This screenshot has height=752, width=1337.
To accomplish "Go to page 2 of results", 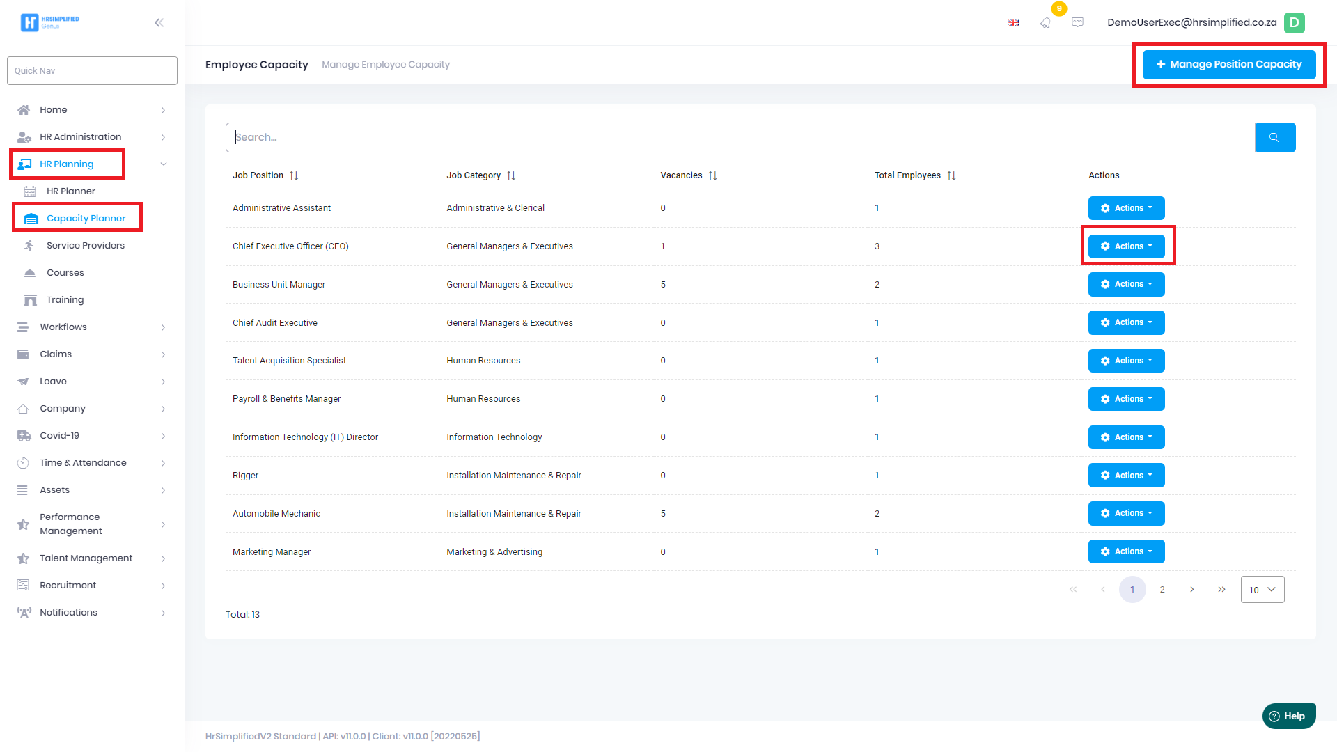I will pos(1162,590).
